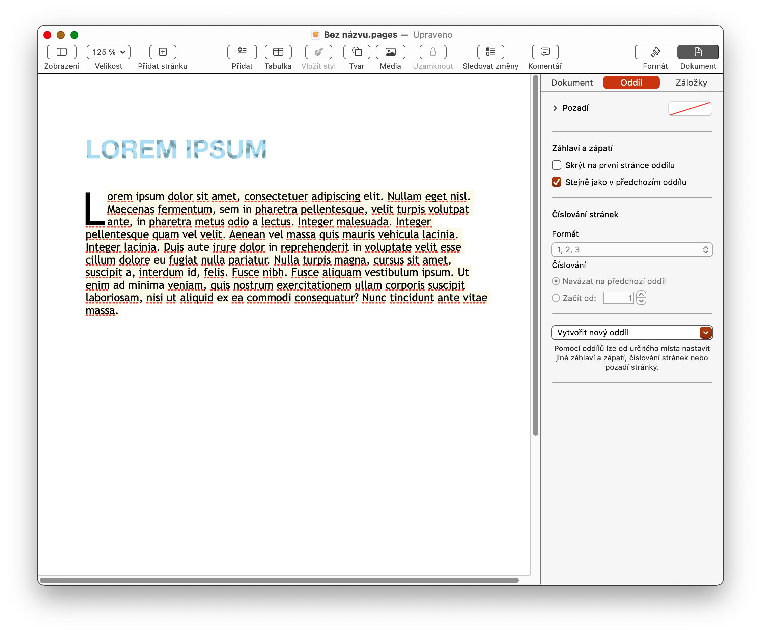Click the Přidat insert button
The width and height of the screenshot is (761, 635).
(x=242, y=52)
